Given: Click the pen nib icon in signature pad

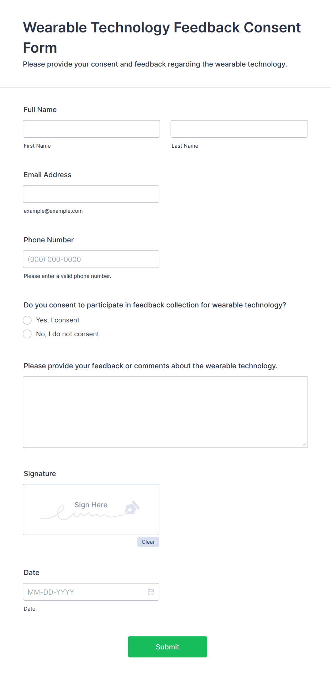Looking at the screenshot, I should point(132,508).
